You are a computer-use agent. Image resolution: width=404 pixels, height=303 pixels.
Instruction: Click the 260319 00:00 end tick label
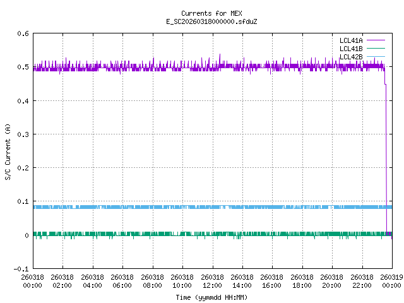[391, 281]
